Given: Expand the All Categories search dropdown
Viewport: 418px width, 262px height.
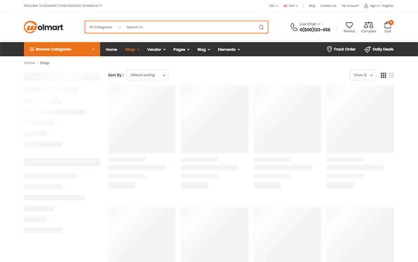Looking at the screenshot, I should point(105,27).
